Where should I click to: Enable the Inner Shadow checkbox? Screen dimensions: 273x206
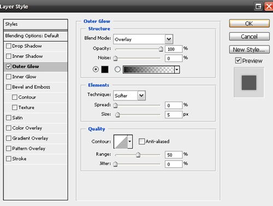(x=9, y=56)
